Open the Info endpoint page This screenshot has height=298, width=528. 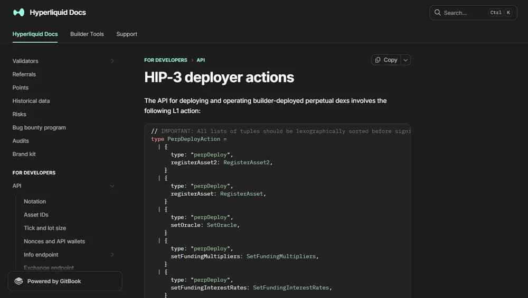point(41,255)
